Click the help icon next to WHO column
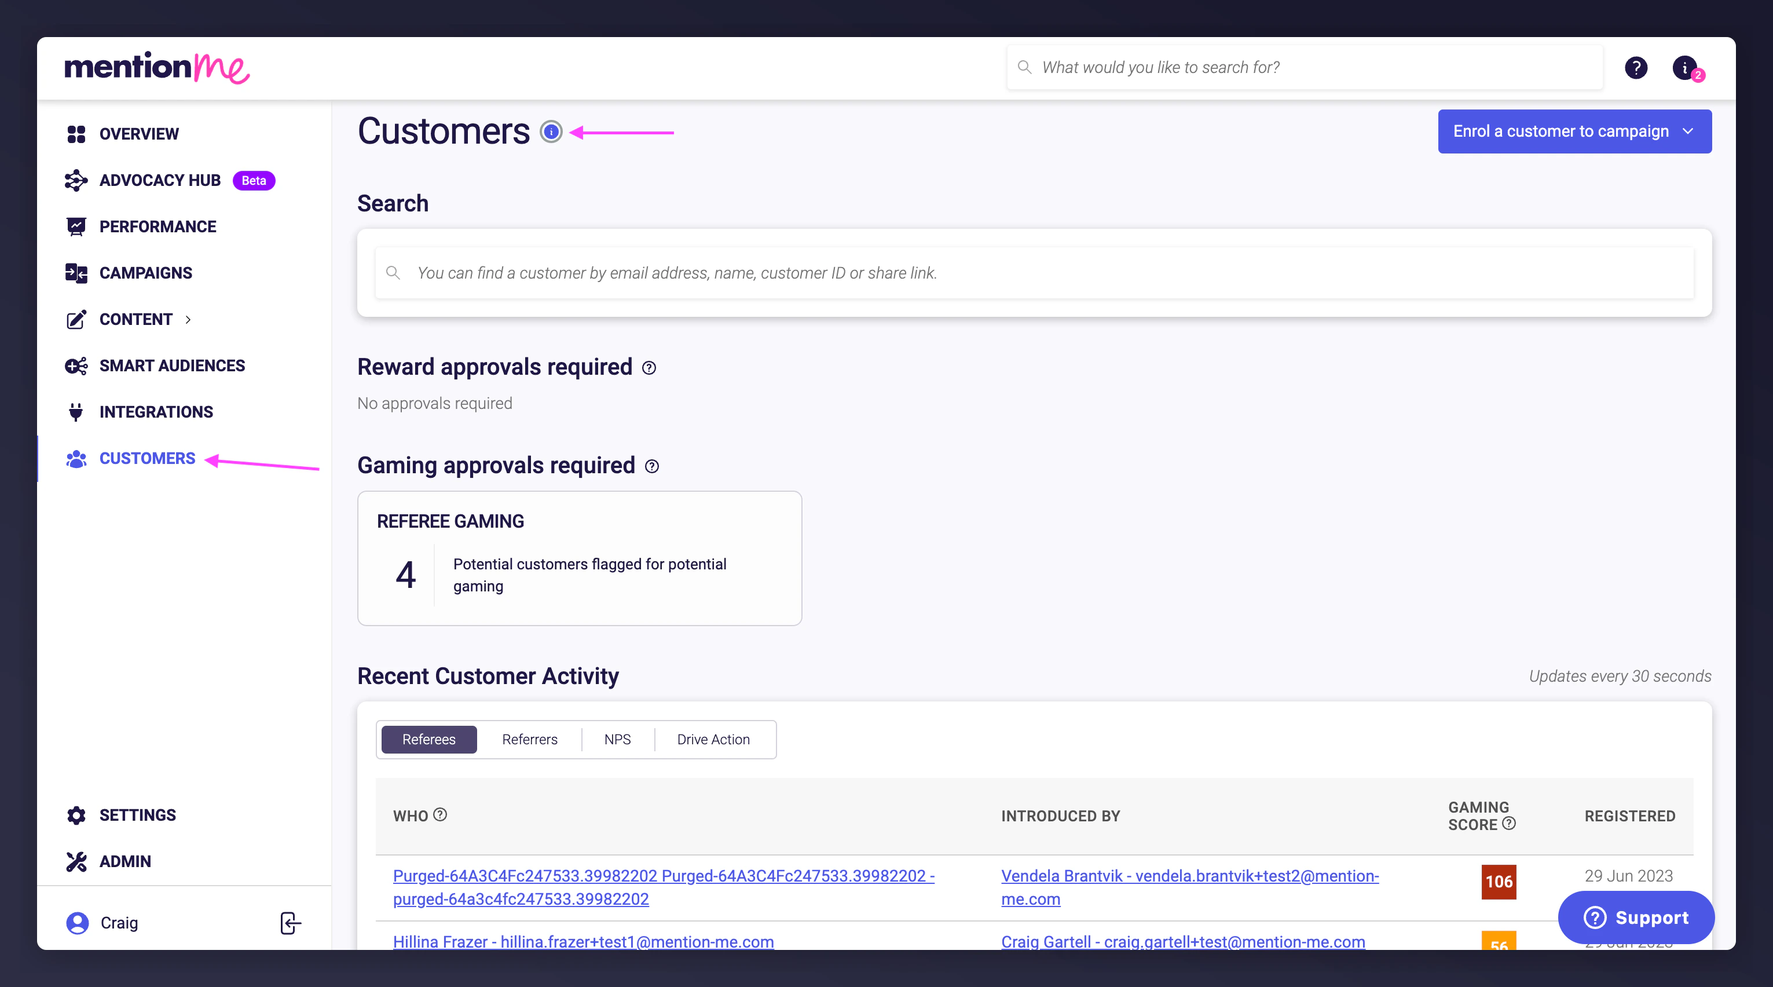This screenshot has width=1773, height=987. pos(440,814)
